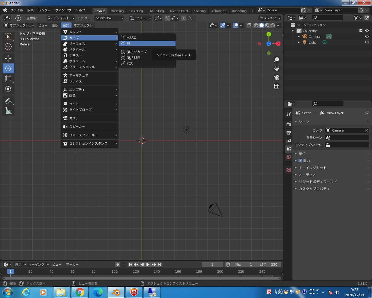Select the Measure tool
372x298 pixels.
8,111
